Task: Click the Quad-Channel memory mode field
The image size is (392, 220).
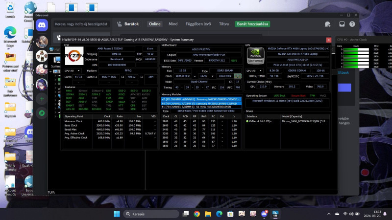Action: pyautogui.click(x=199, y=82)
